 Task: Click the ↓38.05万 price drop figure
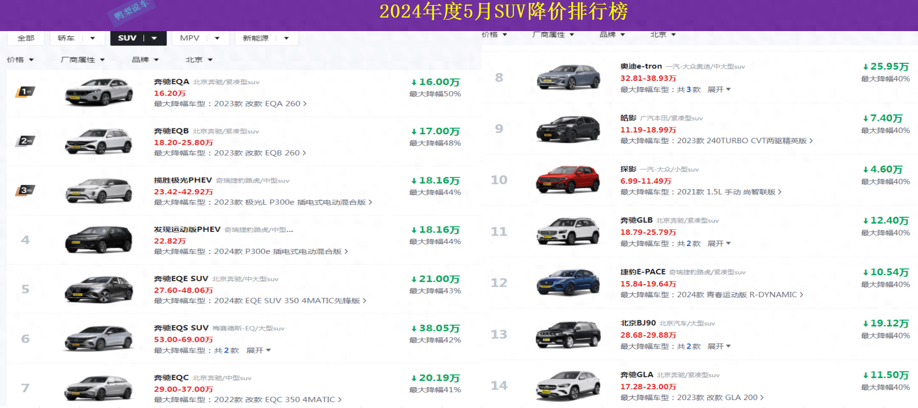pos(435,328)
